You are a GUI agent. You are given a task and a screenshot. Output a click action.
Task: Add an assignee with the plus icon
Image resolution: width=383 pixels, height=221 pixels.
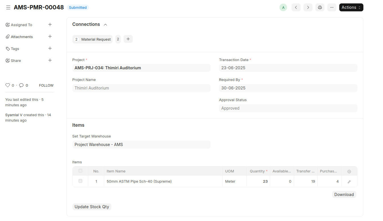[50, 25]
